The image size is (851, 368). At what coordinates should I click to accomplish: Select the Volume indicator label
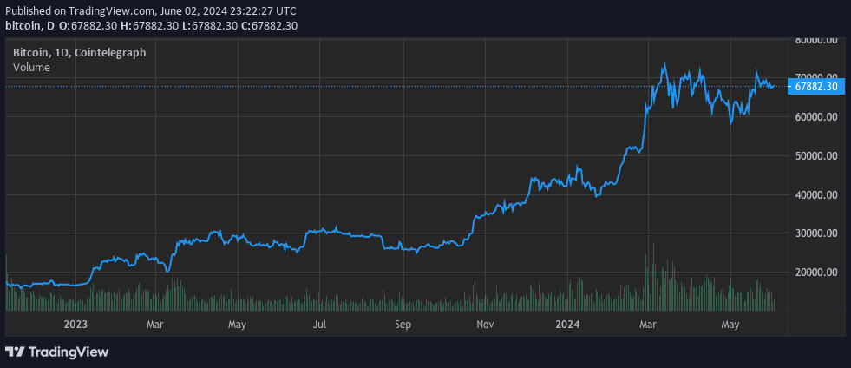click(x=31, y=68)
